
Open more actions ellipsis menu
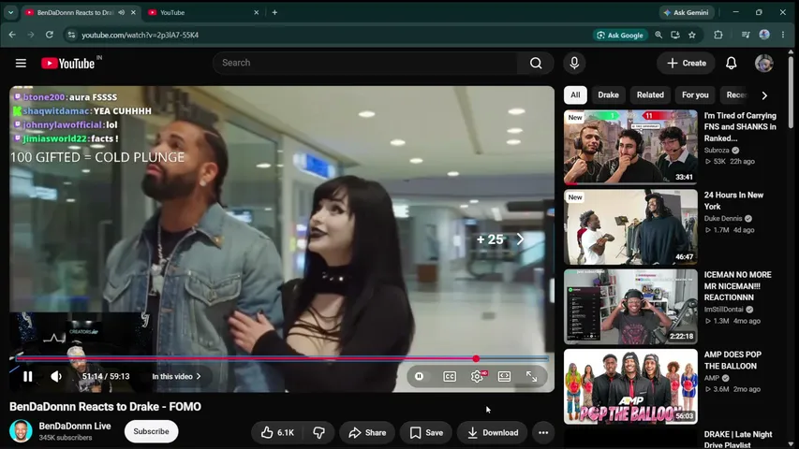pos(543,433)
